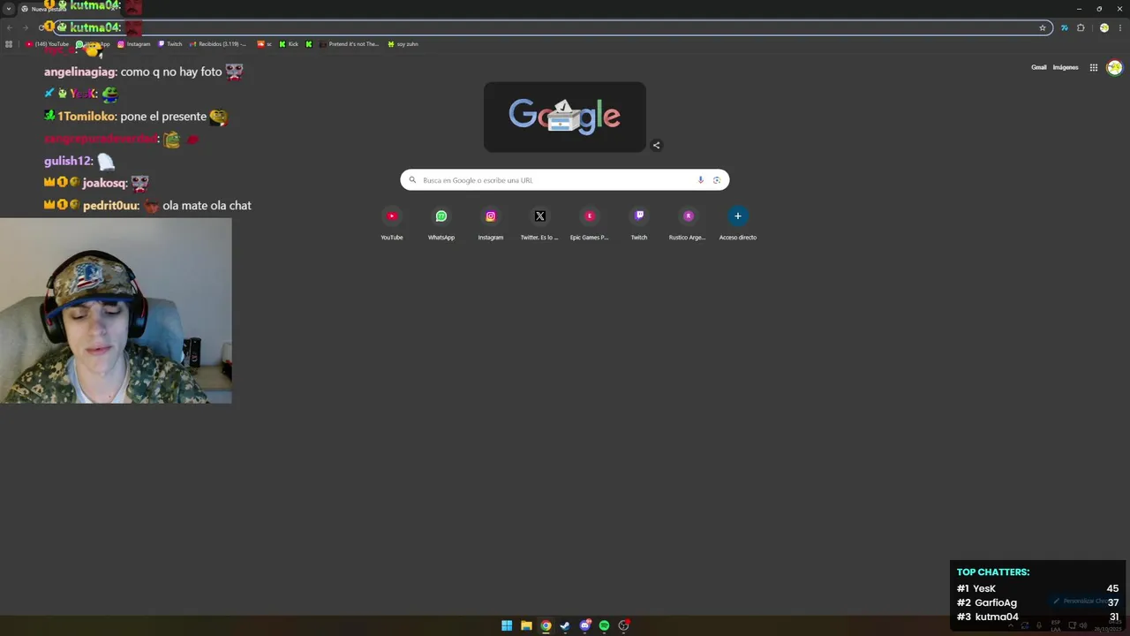Screen dimensions: 1130x636
Task: Click top chatter entry #1 YesK
Action: point(1037,588)
